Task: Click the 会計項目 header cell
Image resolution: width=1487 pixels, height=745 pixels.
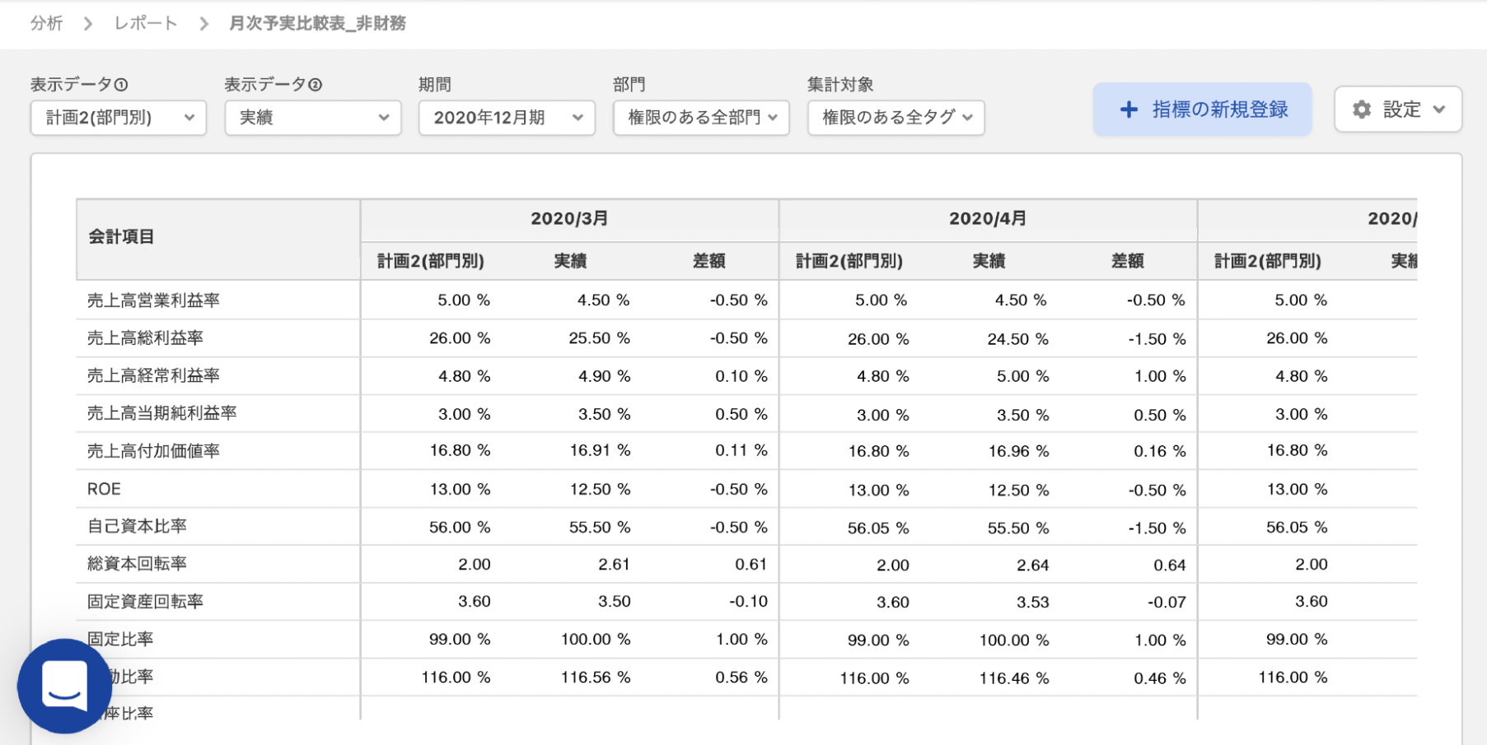Action: pyautogui.click(x=120, y=237)
